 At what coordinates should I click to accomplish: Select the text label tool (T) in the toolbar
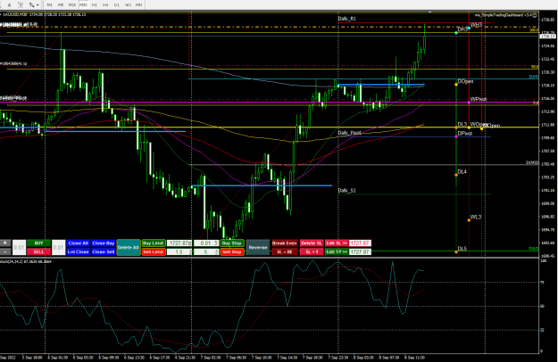[21, 5]
